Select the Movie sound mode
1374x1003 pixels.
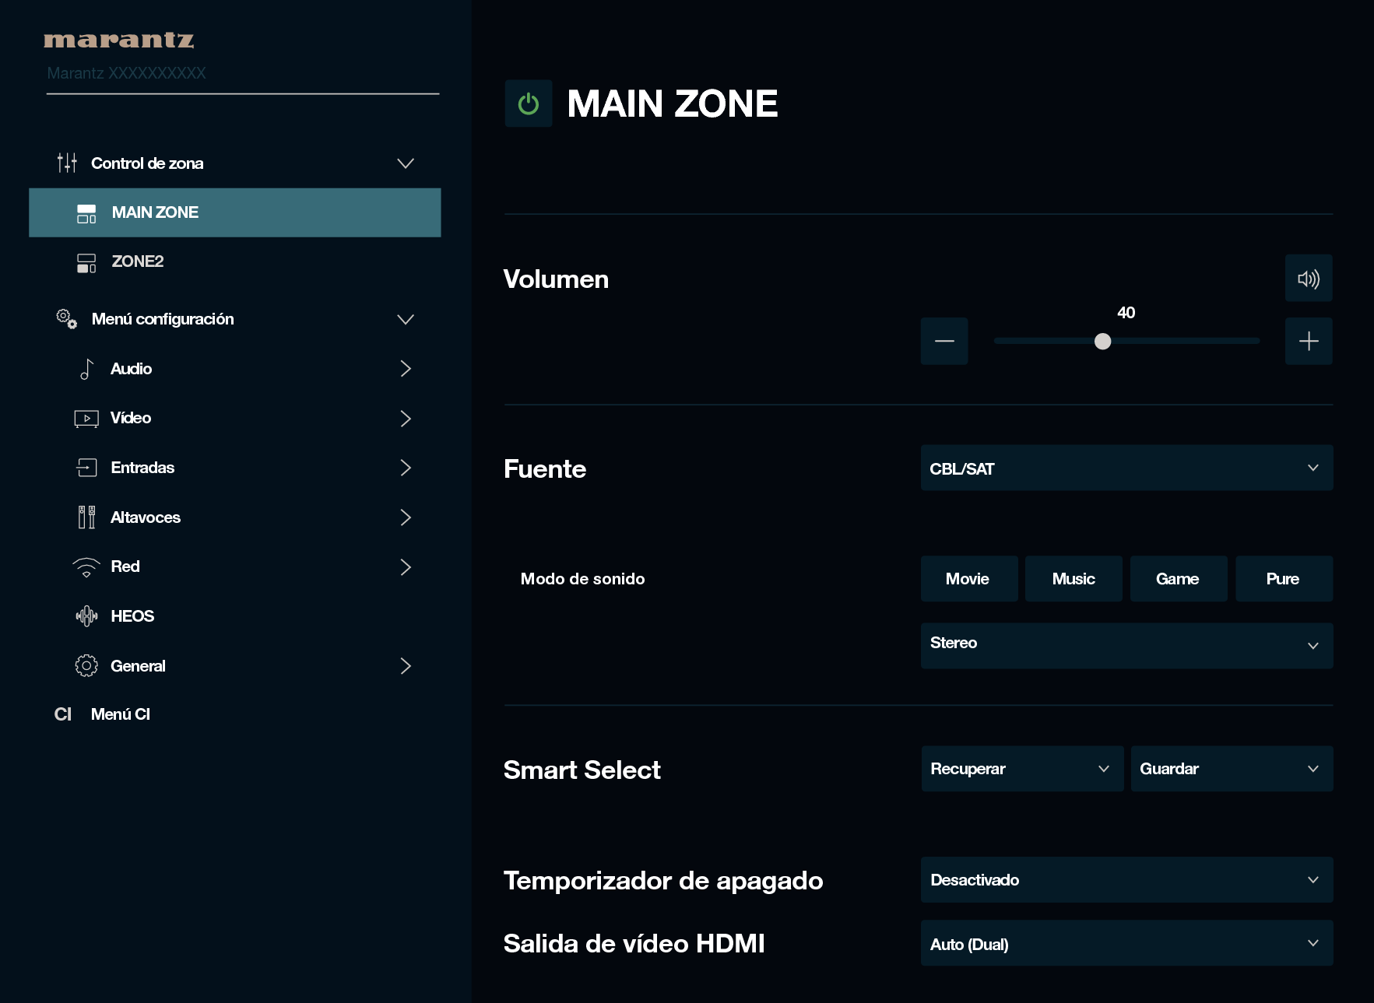pos(968,579)
